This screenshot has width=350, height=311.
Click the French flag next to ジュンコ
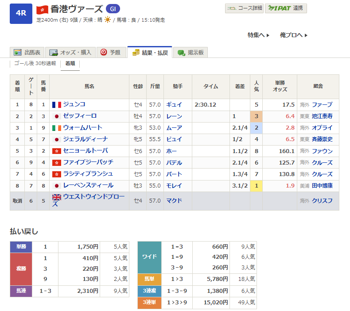click(x=56, y=105)
